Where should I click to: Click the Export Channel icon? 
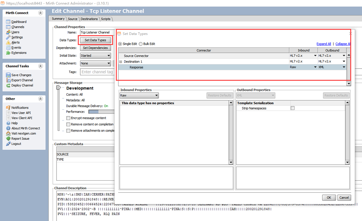8,80
